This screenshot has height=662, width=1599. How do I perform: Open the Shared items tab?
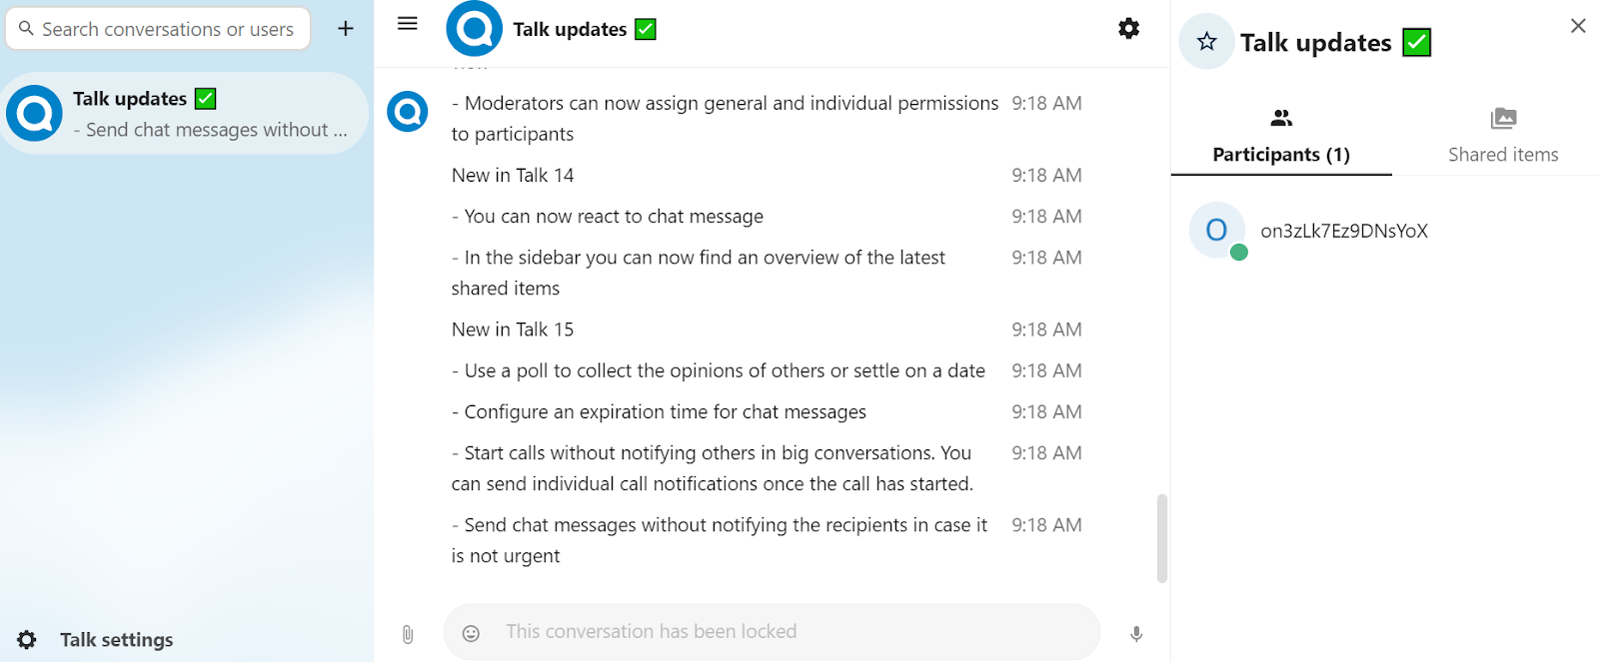pos(1503,137)
